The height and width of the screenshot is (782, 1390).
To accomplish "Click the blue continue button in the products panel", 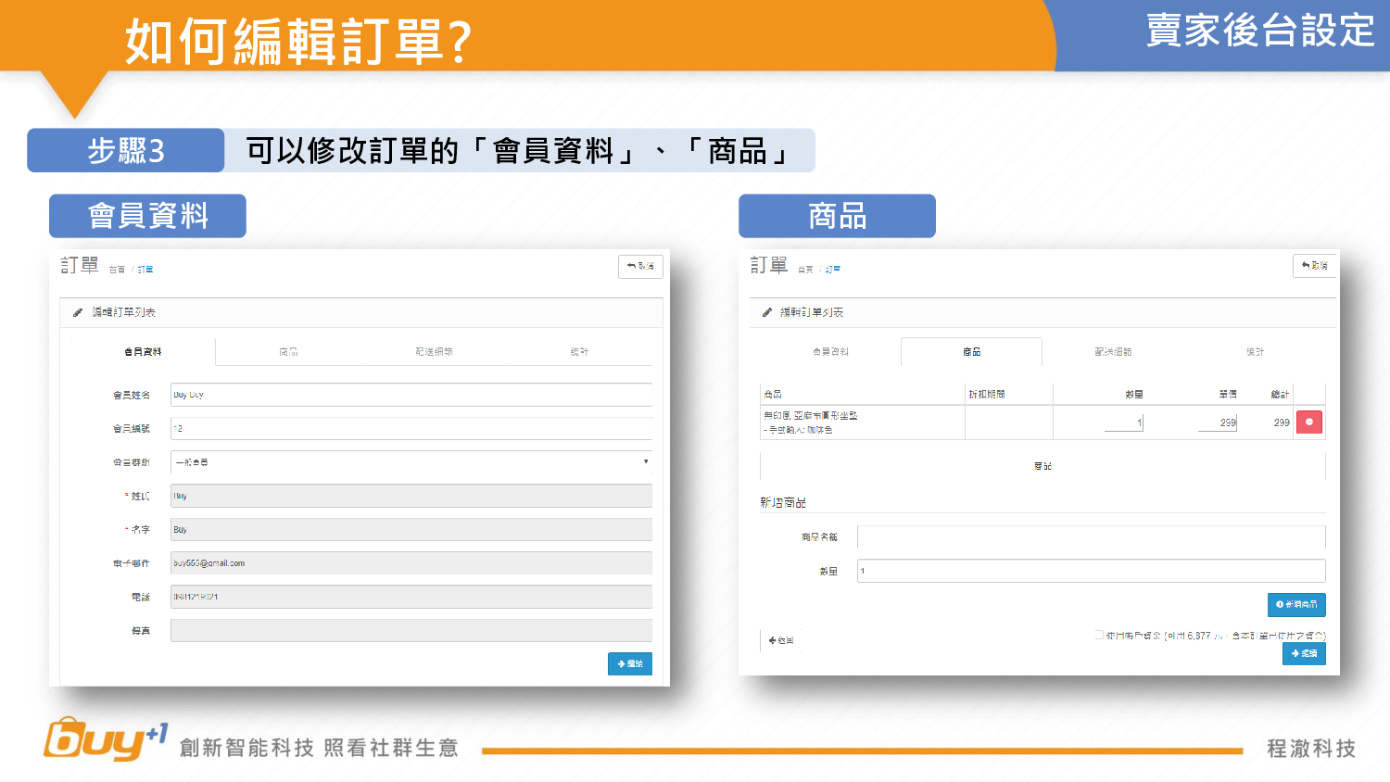I will coord(1303,653).
